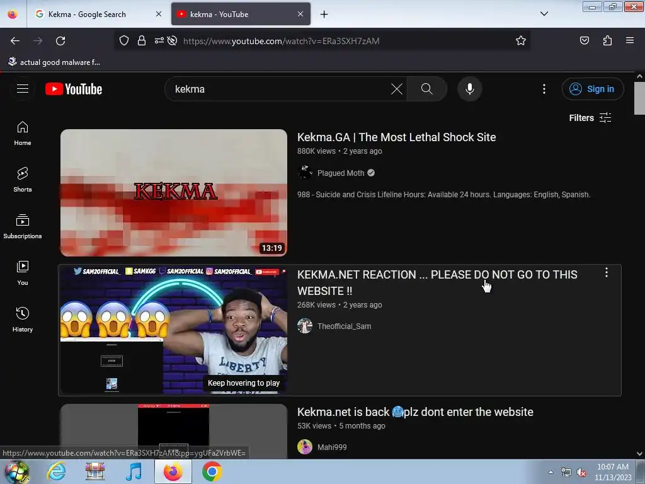Open Plagued Moth channel name

(x=341, y=173)
